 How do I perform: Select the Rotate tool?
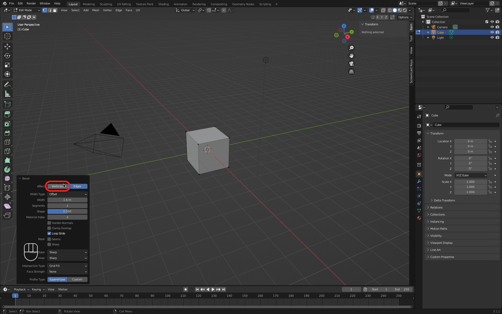(x=7, y=56)
